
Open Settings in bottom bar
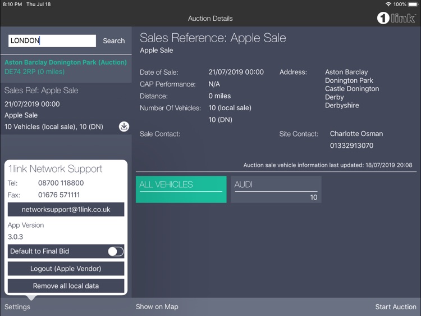17,307
